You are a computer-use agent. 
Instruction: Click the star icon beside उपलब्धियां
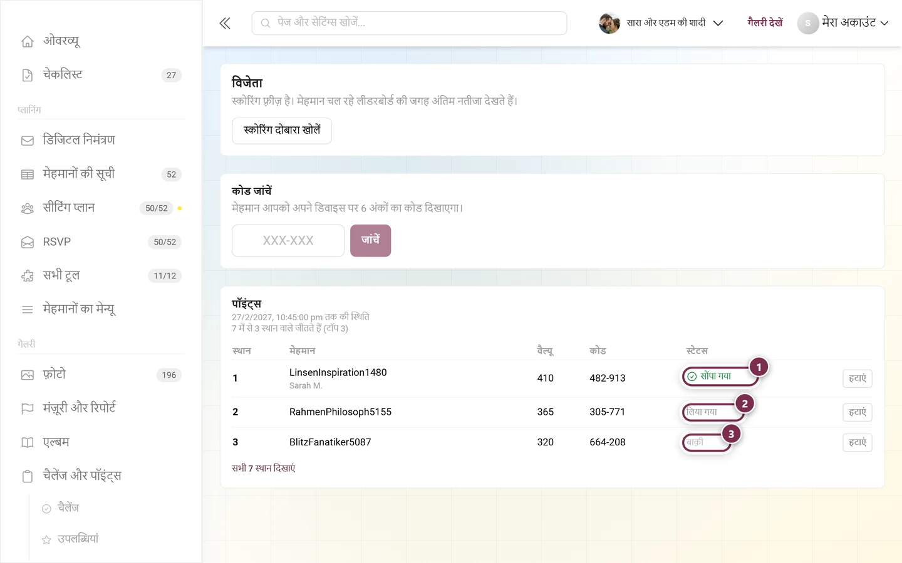[x=46, y=540]
